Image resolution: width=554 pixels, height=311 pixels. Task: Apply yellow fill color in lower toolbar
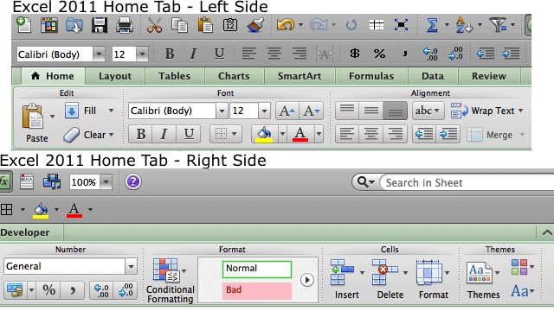pos(41,210)
